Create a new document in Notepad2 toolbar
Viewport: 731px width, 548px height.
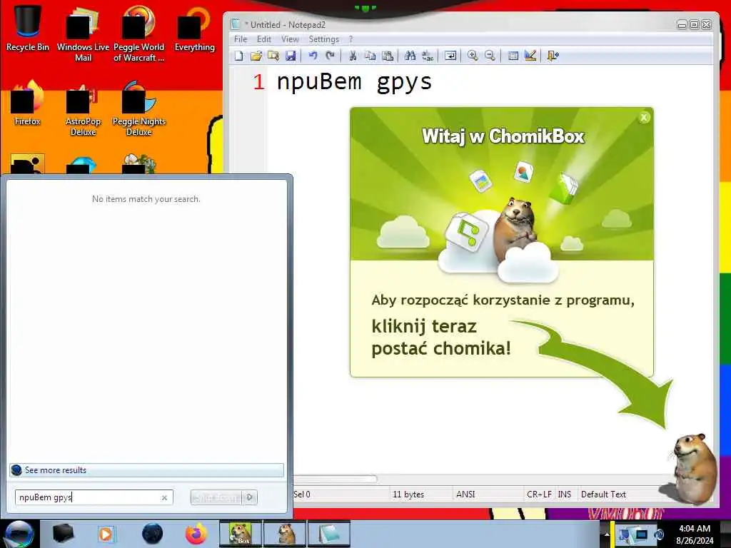238,56
